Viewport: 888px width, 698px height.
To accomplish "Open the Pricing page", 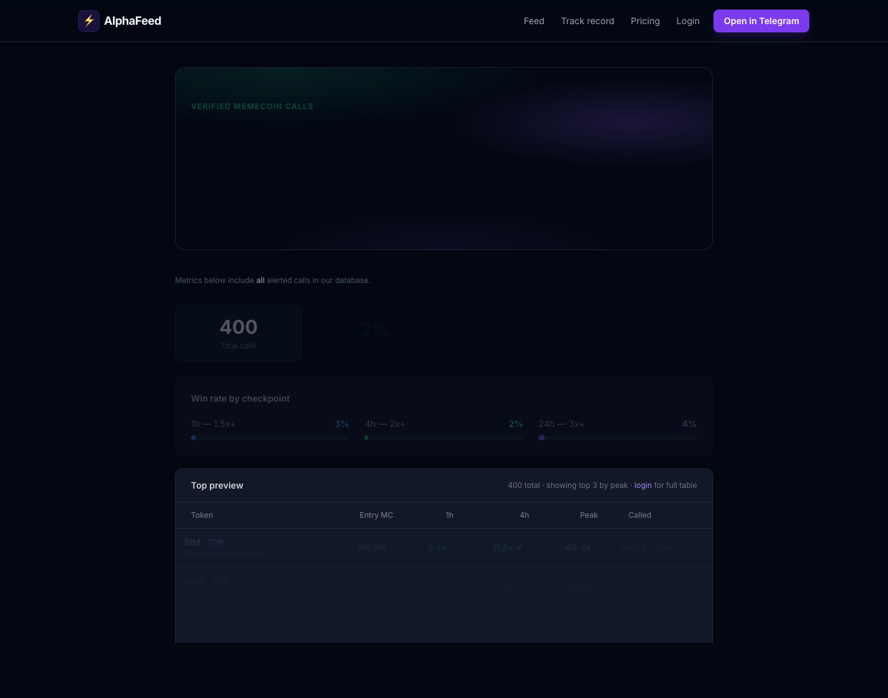I will (x=645, y=21).
